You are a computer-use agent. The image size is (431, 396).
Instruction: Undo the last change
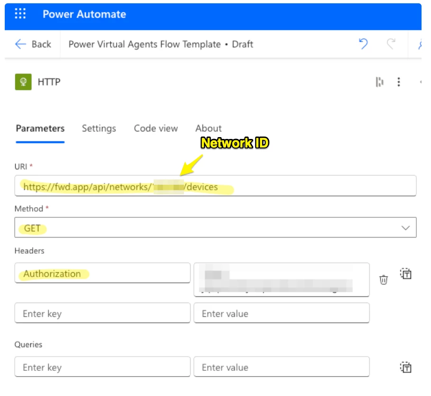363,44
